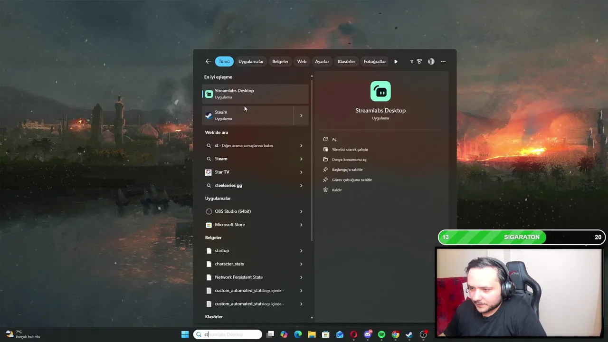Open the Outlook mail taskbar icon
608x342 pixels.
pyautogui.click(x=340, y=334)
